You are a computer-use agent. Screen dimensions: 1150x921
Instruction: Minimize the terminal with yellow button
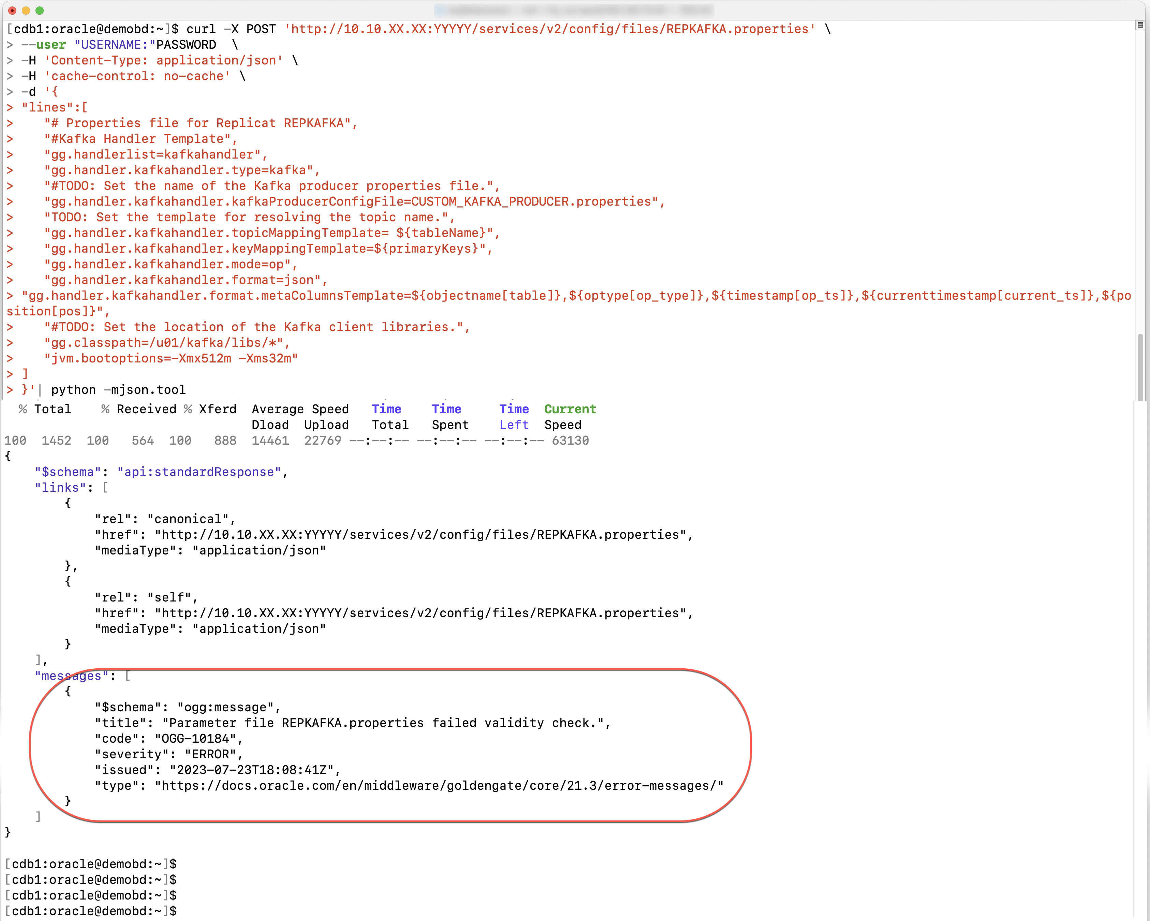26,11
